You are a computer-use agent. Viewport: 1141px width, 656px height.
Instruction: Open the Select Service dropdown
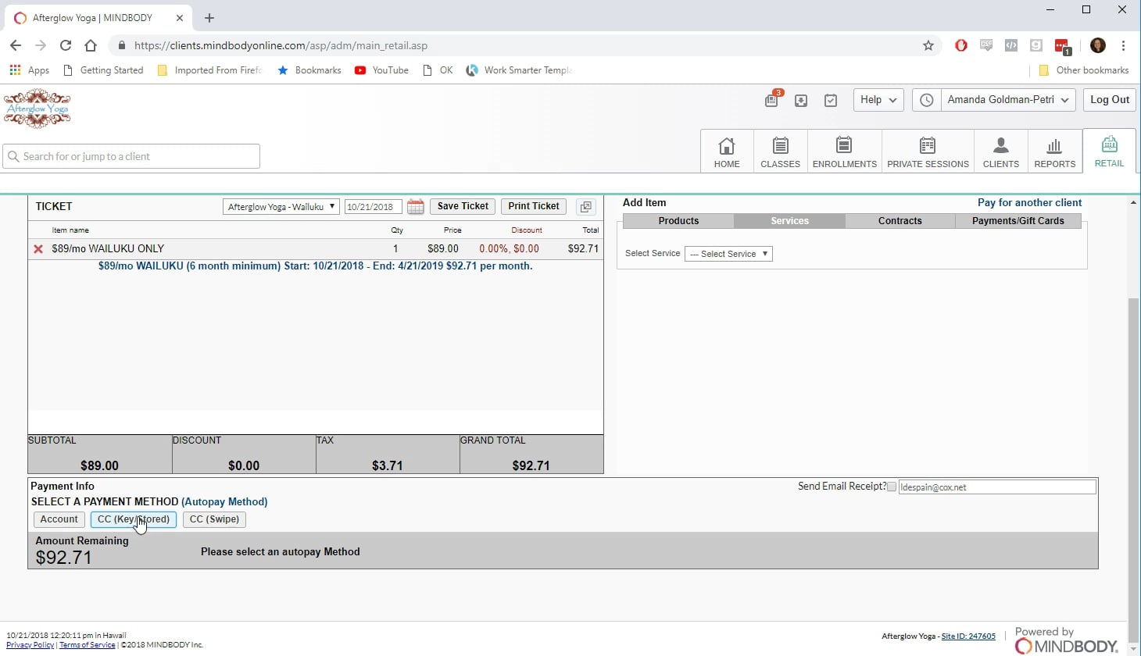(x=728, y=254)
